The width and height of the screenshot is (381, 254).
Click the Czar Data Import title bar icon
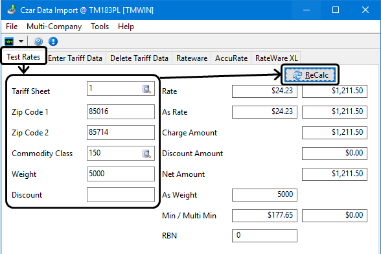tap(12, 10)
